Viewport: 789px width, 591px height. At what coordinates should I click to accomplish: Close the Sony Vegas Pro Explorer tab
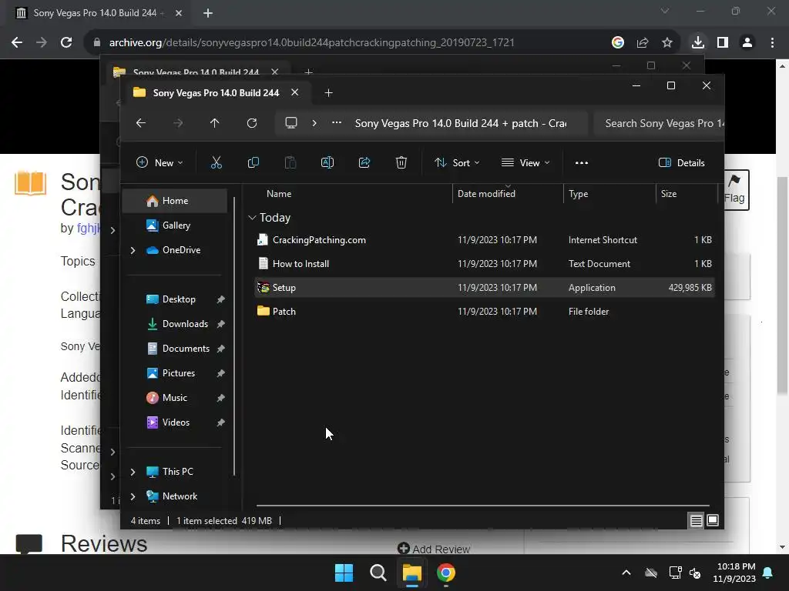click(295, 92)
